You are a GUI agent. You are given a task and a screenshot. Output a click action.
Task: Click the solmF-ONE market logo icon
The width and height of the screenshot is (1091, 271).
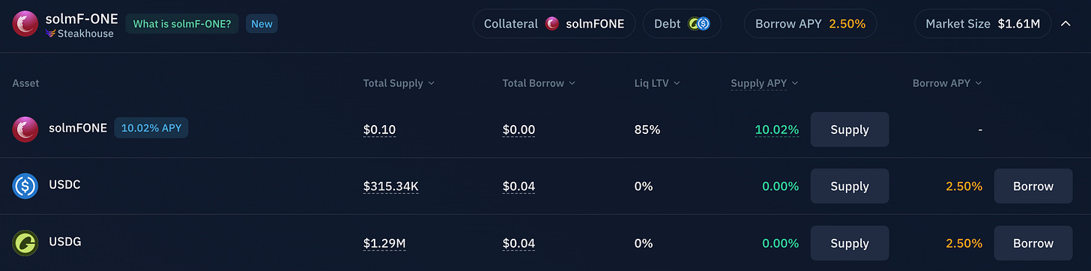[x=25, y=24]
